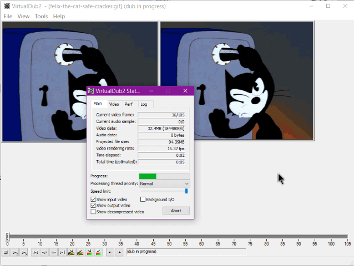The width and height of the screenshot is (354, 266).
Task: Toggle the Show output video checkbox
Action: (93, 206)
